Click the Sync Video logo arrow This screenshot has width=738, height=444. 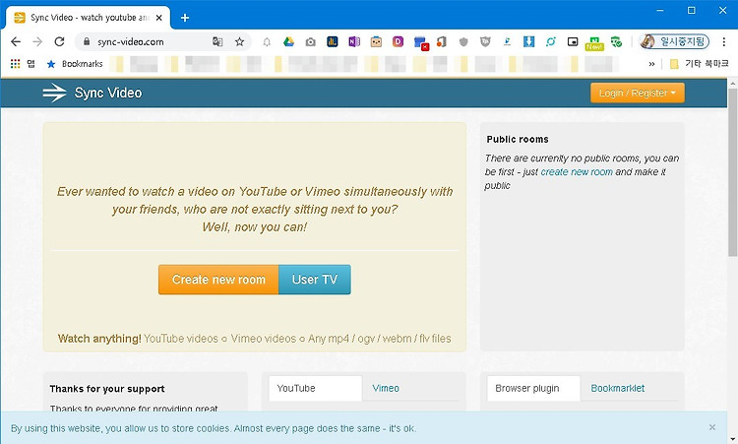[x=54, y=93]
